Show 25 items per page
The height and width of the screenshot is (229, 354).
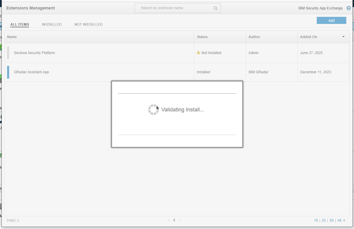pyautogui.click(x=324, y=220)
